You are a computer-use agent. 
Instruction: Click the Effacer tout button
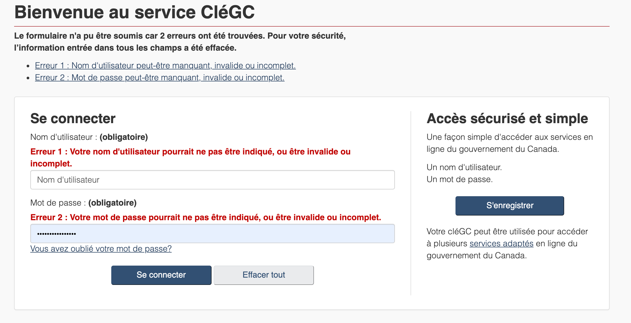264,275
